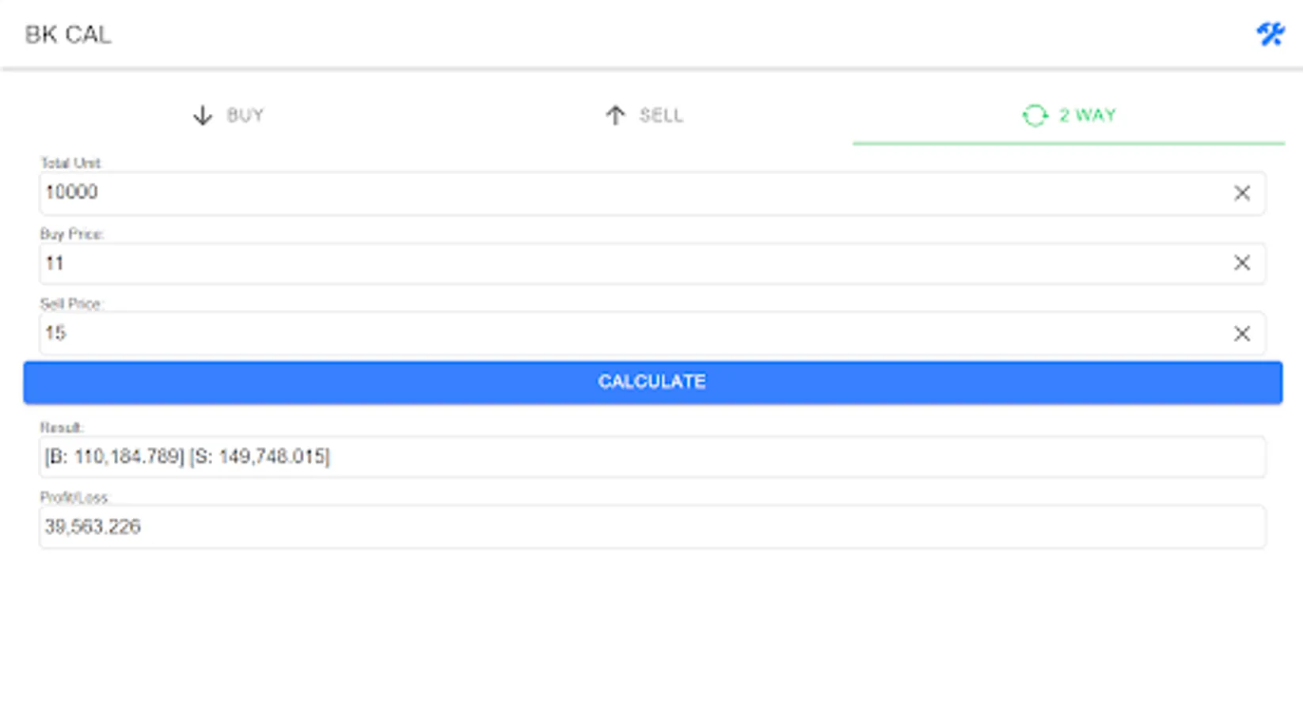Switch to the SELL tab
This screenshot has width=1303, height=712.
click(660, 116)
